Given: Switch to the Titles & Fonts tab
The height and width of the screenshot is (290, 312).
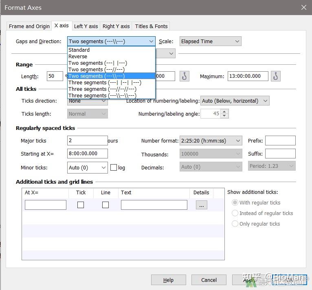Looking at the screenshot, I should click(x=151, y=26).
